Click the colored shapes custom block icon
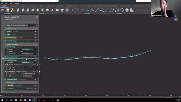The height and width of the screenshot is (102, 181). point(12,10)
